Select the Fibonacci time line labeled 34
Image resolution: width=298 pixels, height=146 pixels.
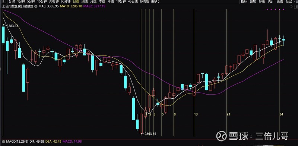(x=279, y=73)
